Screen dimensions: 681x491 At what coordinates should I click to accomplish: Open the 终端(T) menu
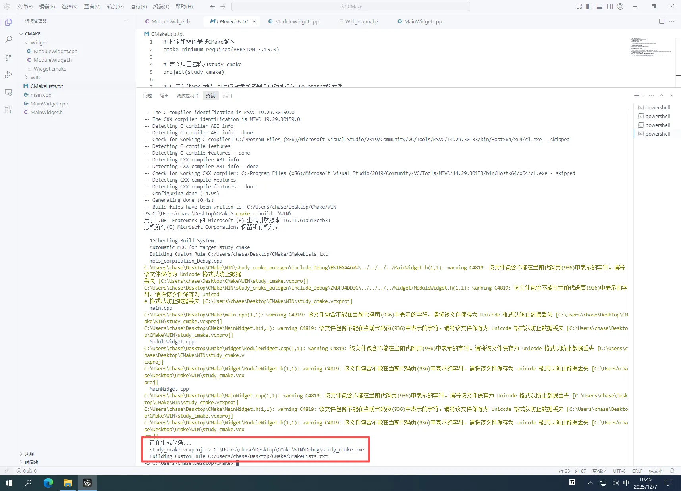[x=161, y=6]
